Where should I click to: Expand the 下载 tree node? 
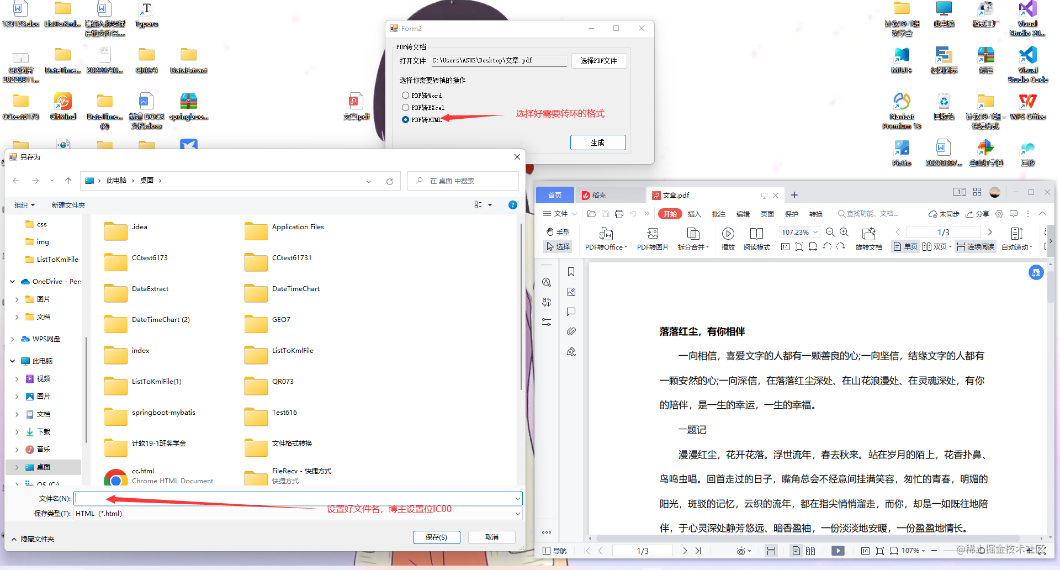pos(17,432)
